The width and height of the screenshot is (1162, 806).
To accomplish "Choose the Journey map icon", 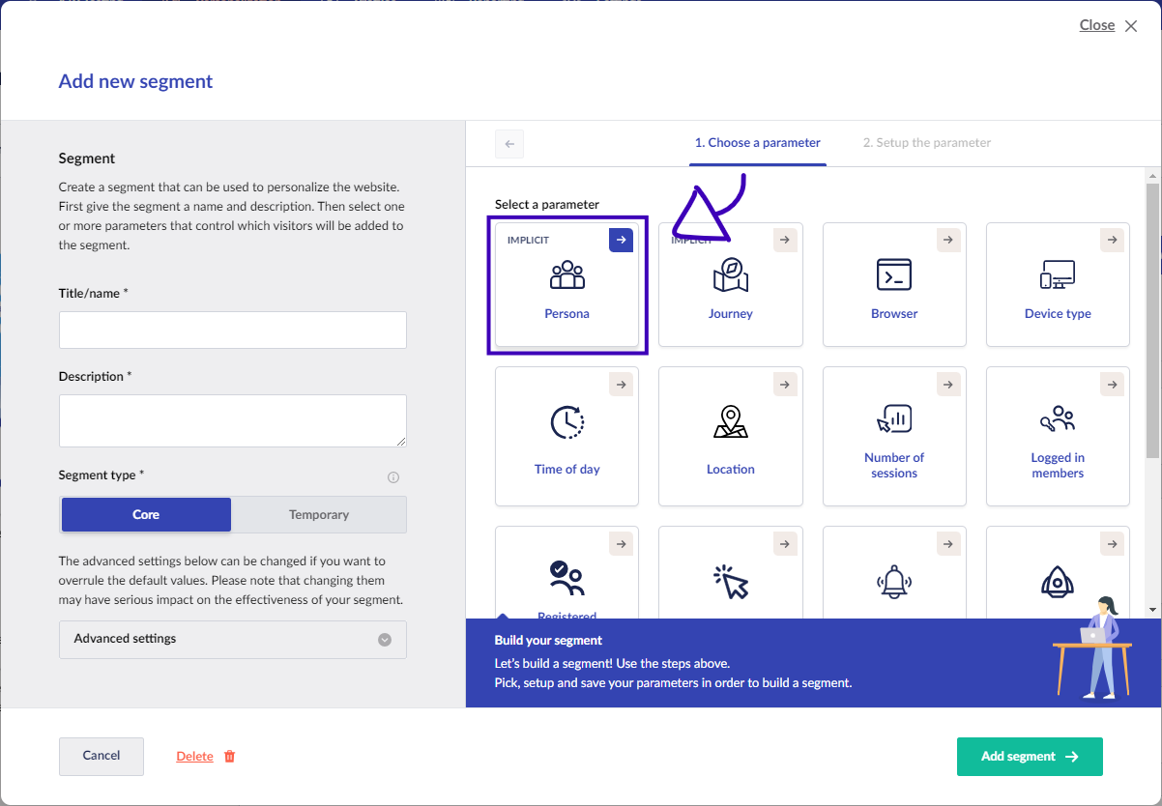I will pyautogui.click(x=730, y=275).
